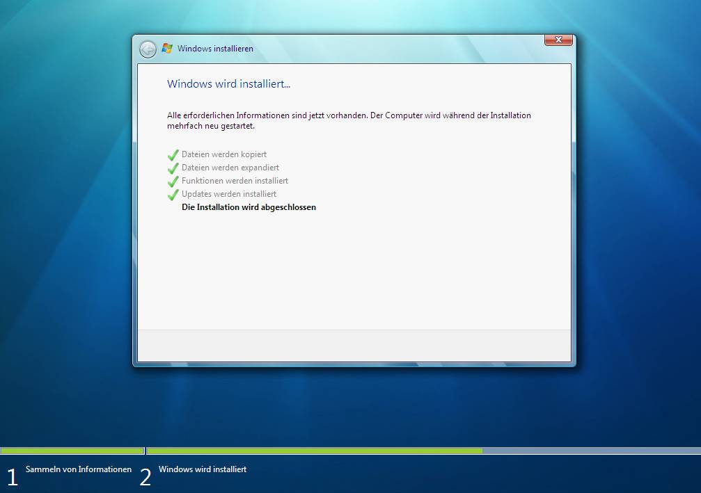Click 'Sammeln von Informationen' phase label
701x493 pixels.
coord(79,469)
